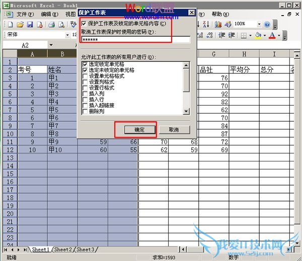
Task: Click the previous sheet tab navigation arrow
Action: click(12, 250)
